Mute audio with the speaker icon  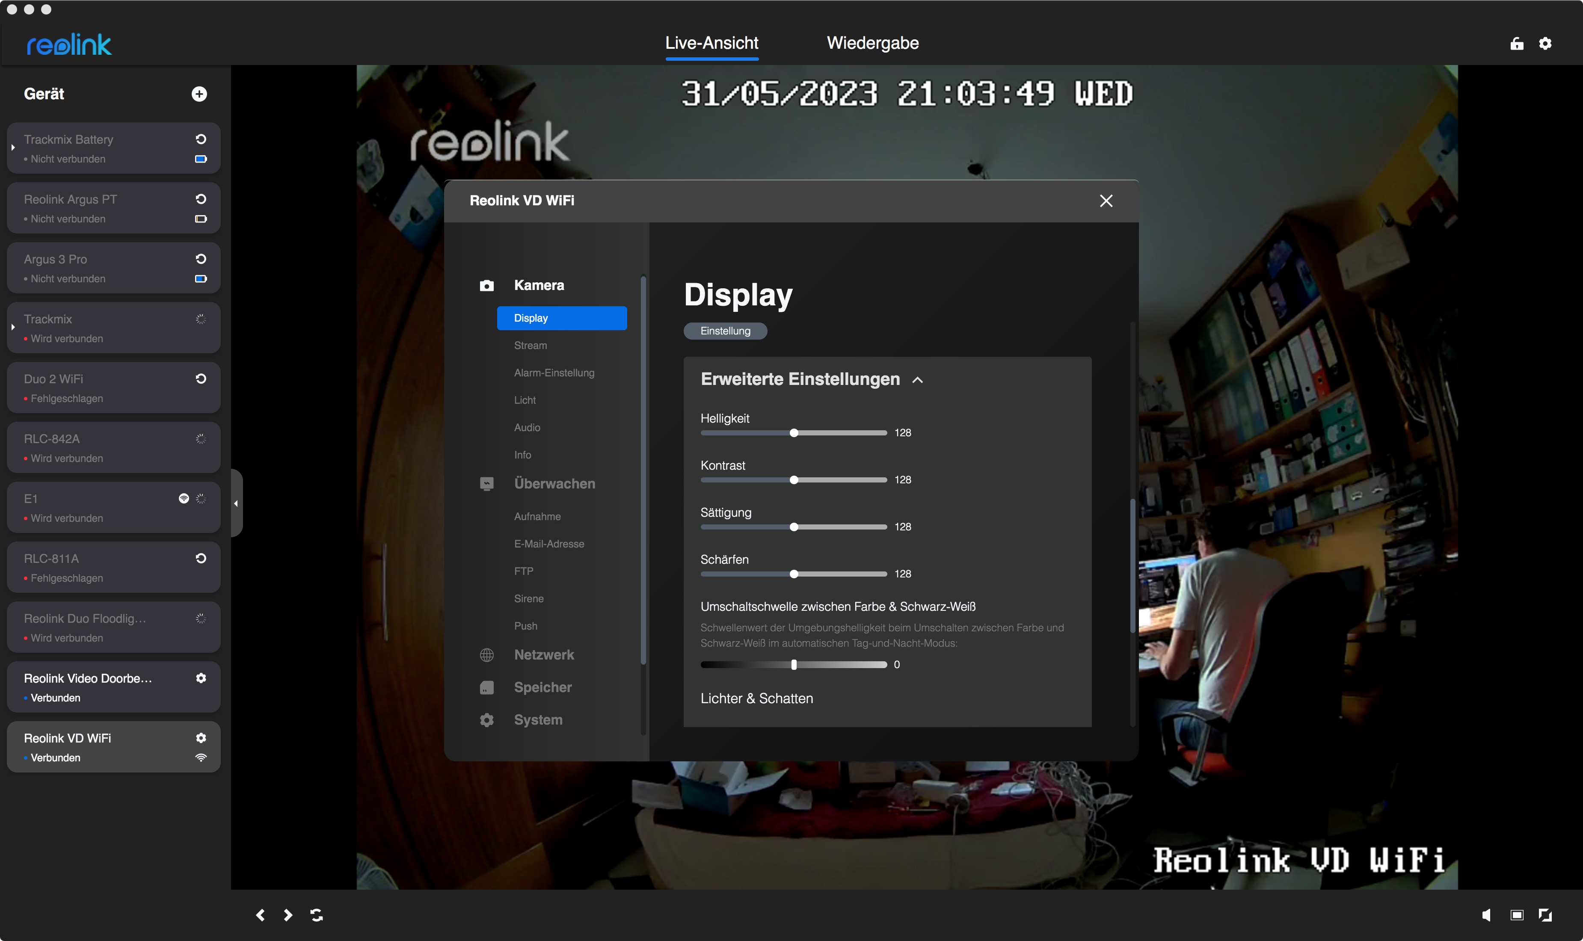[1486, 914]
